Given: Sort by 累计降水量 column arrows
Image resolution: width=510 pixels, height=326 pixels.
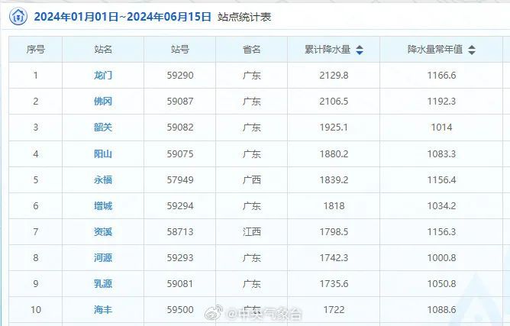Looking at the screenshot, I should pyautogui.click(x=360, y=50).
